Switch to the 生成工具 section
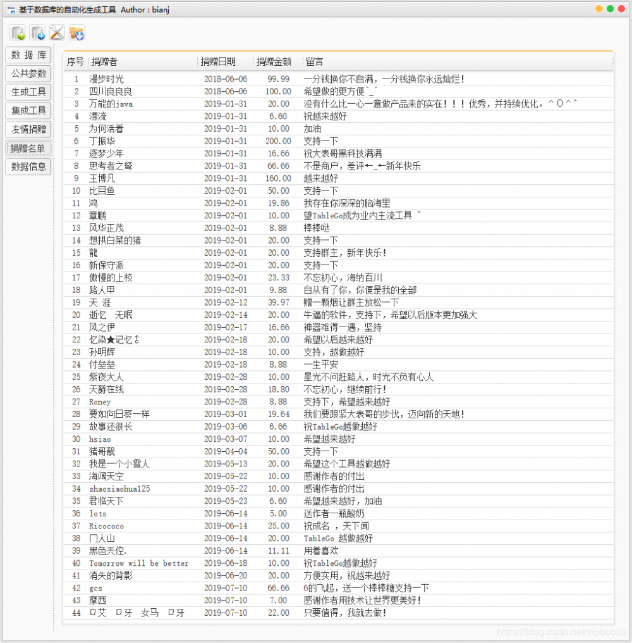This screenshot has height=643, width=632. coord(28,92)
